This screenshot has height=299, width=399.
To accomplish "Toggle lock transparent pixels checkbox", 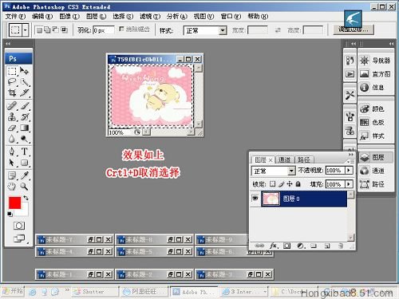I will (x=272, y=183).
